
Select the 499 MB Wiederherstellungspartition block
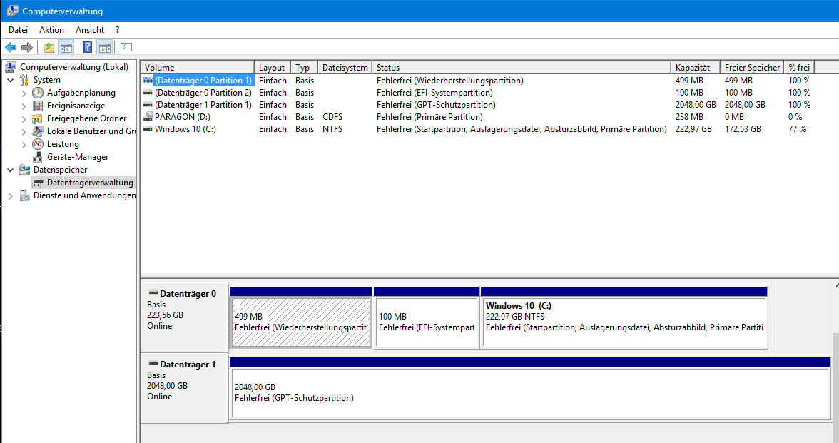coord(301,322)
